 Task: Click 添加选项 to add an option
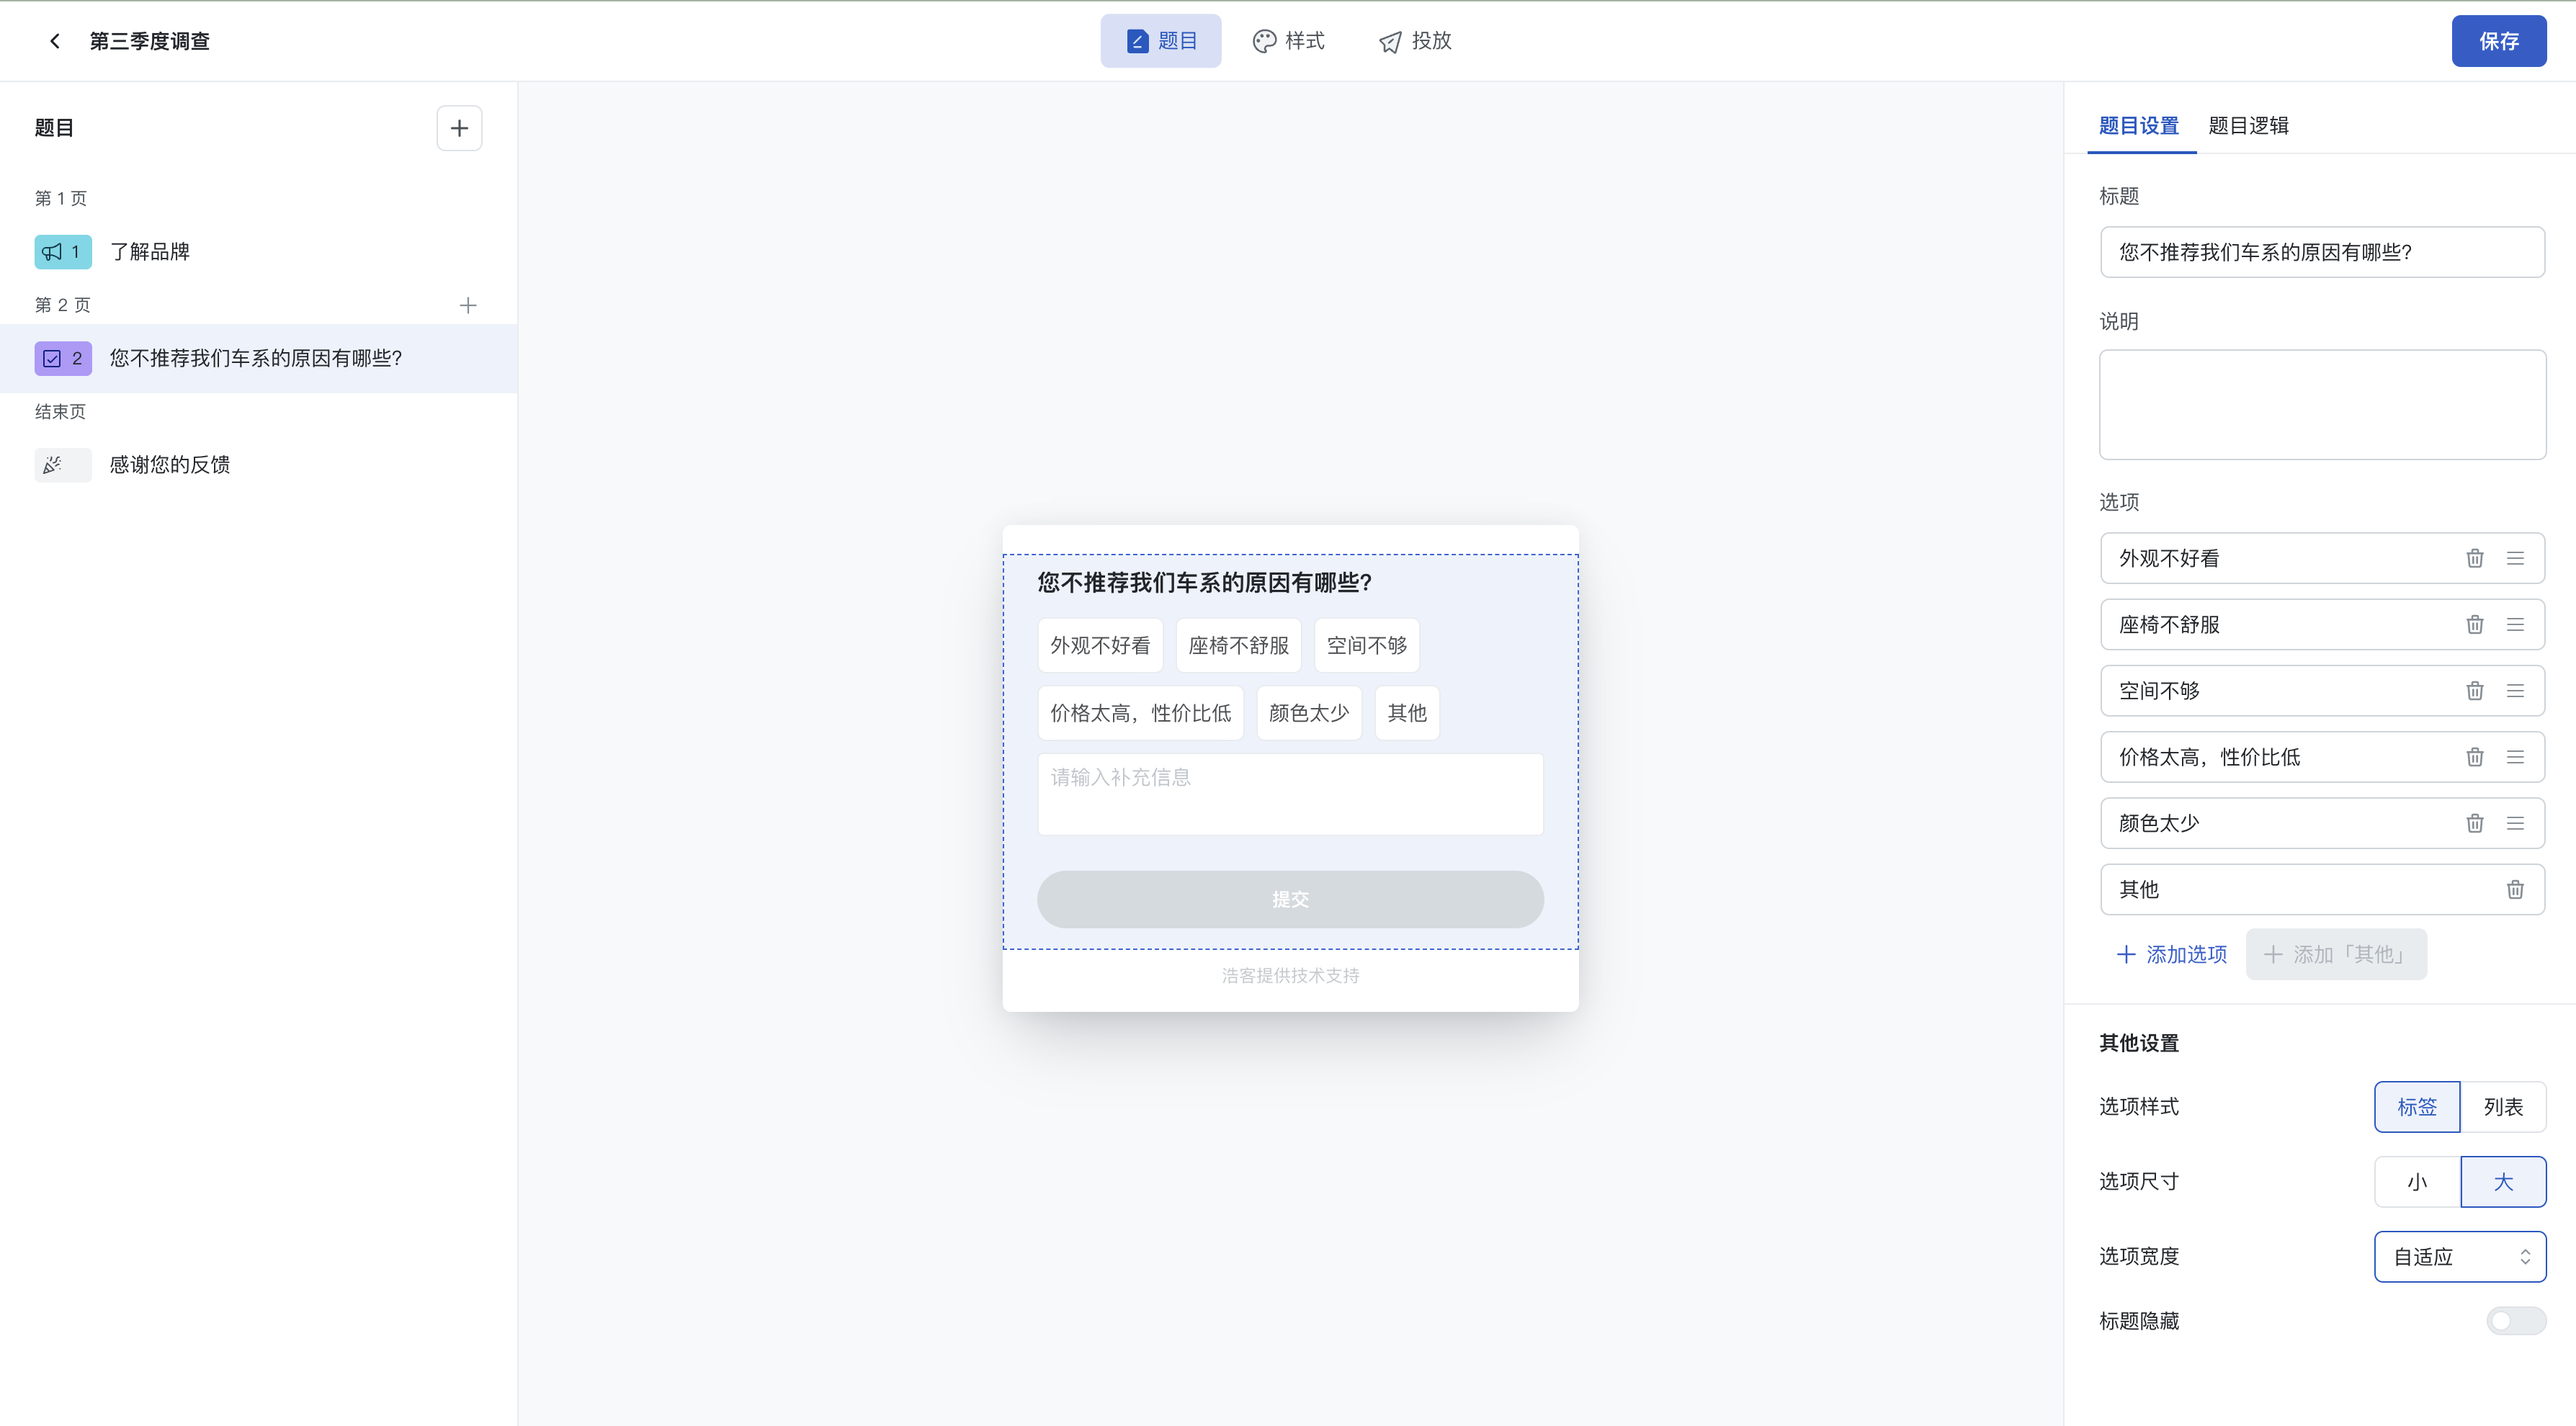tap(2171, 954)
